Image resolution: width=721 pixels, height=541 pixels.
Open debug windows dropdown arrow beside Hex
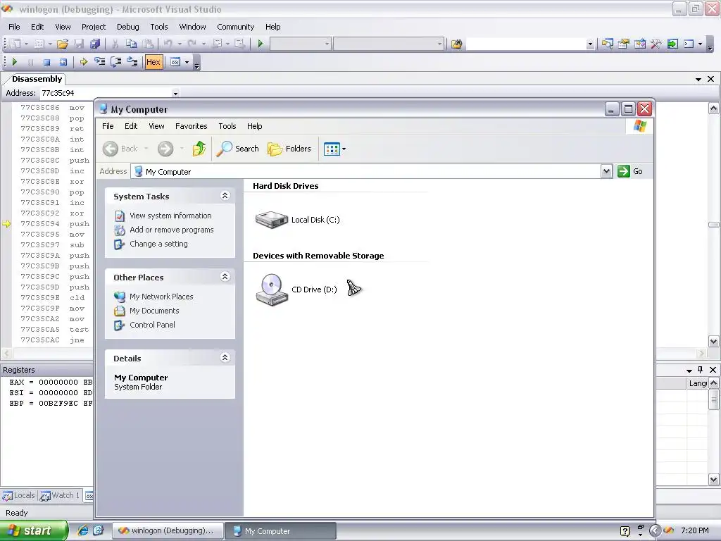point(187,62)
